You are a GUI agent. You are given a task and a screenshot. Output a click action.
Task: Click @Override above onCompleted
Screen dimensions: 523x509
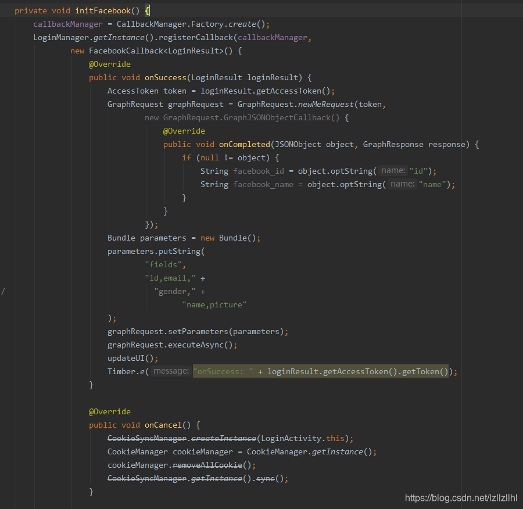184,131
